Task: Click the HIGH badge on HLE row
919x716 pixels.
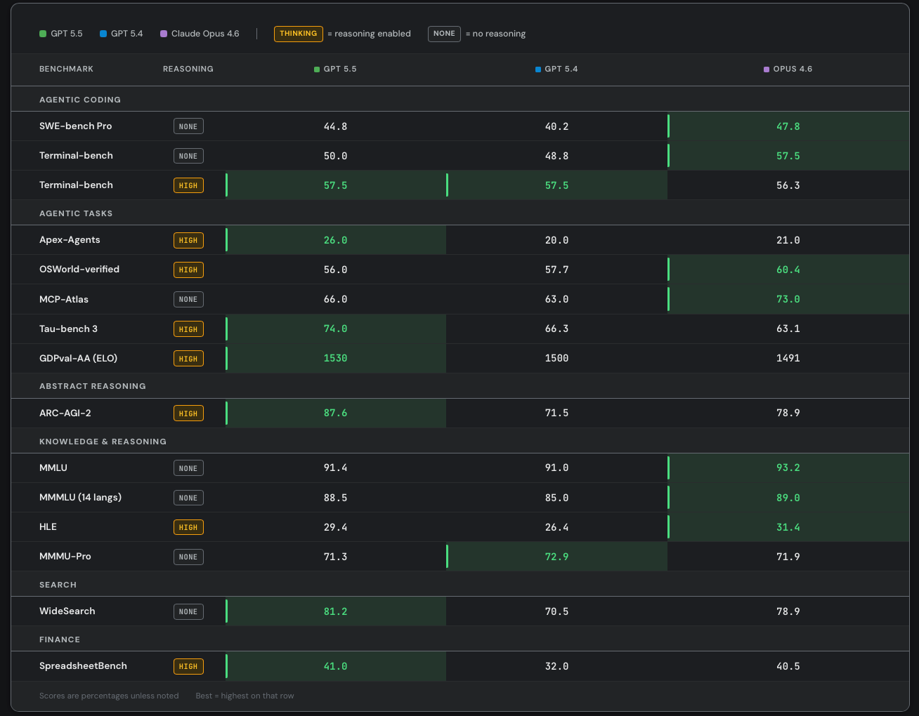Action: (188, 527)
